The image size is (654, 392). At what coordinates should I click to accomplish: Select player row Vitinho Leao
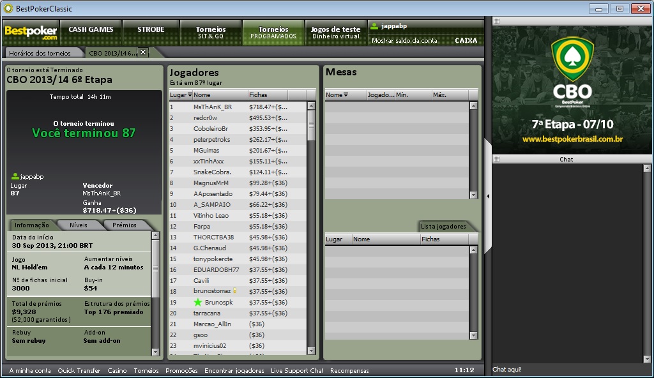click(x=238, y=216)
